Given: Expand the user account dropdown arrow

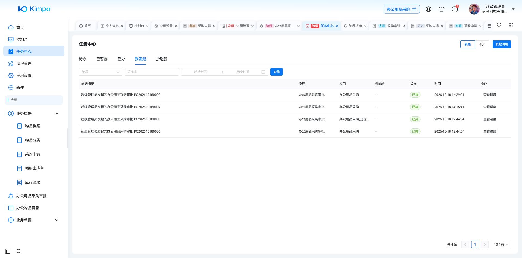Looking at the screenshot, I should point(513,9).
